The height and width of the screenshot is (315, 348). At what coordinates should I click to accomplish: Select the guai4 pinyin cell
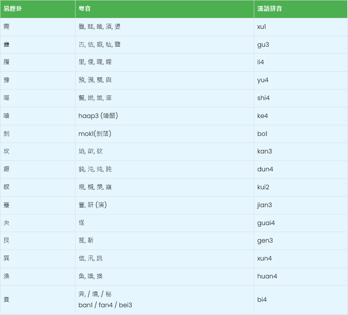coord(301,223)
